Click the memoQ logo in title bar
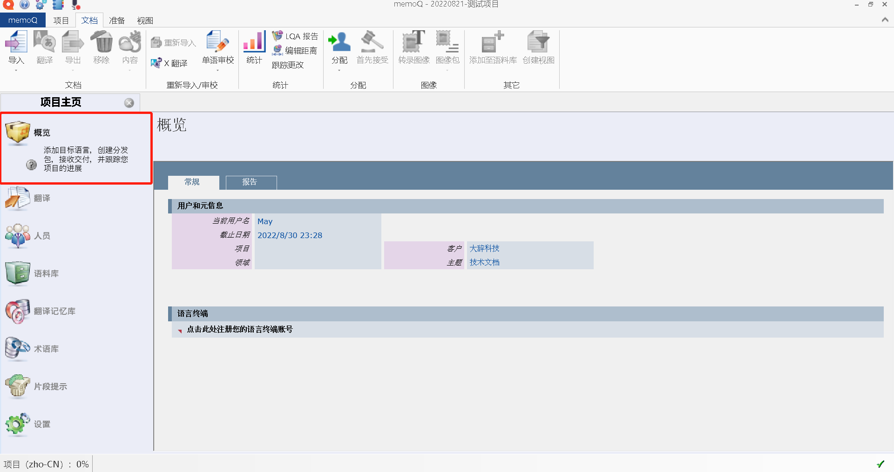This screenshot has height=472, width=894. (8, 4)
